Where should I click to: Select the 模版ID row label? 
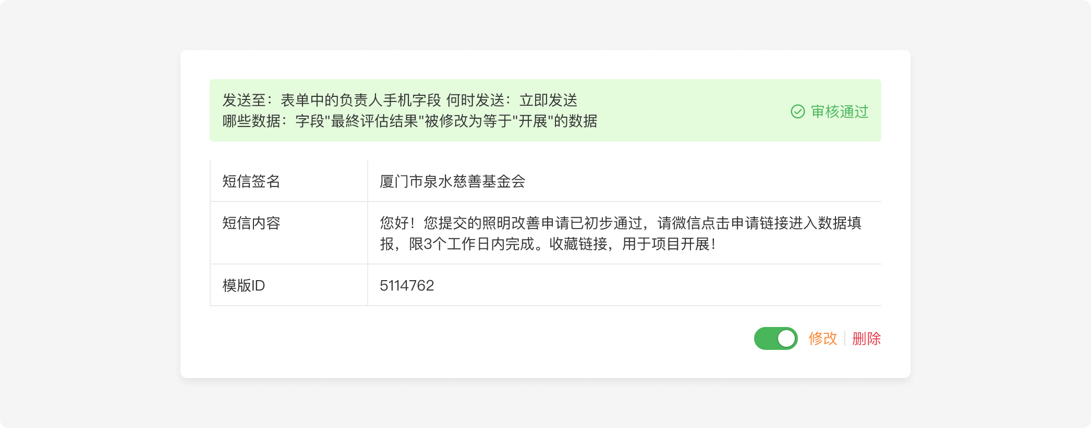pyautogui.click(x=244, y=285)
